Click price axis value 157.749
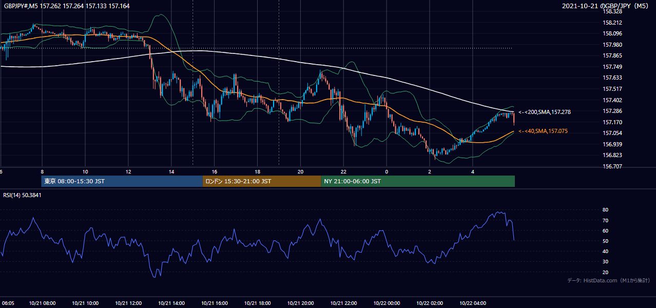This screenshot has height=308, width=656. tap(613, 67)
